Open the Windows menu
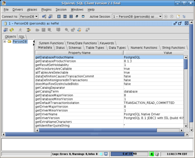 point(77,10)
